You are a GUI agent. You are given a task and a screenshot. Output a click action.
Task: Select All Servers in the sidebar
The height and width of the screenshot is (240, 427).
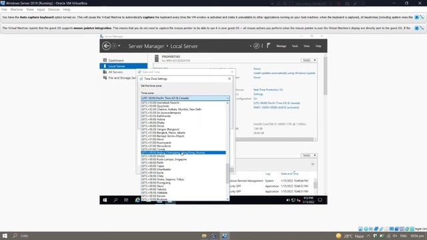[x=115, y=72]
